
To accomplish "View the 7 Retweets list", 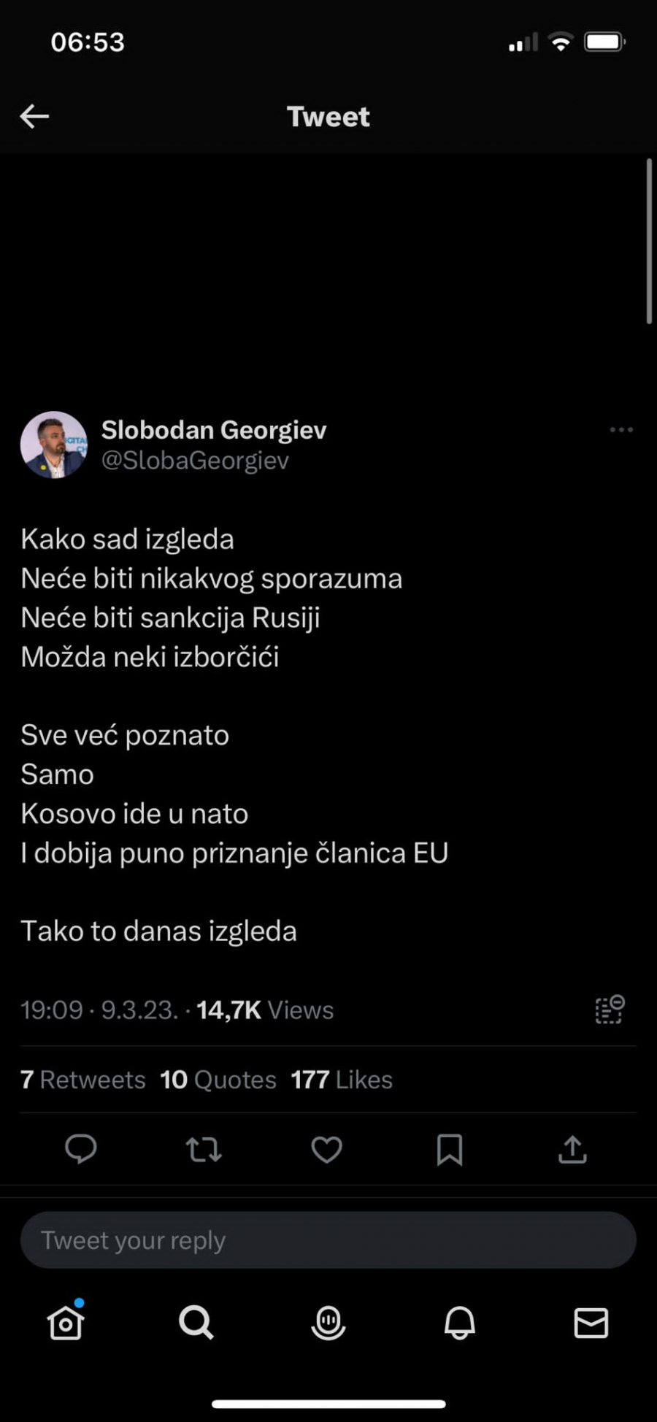I will tap(82, 1080).
